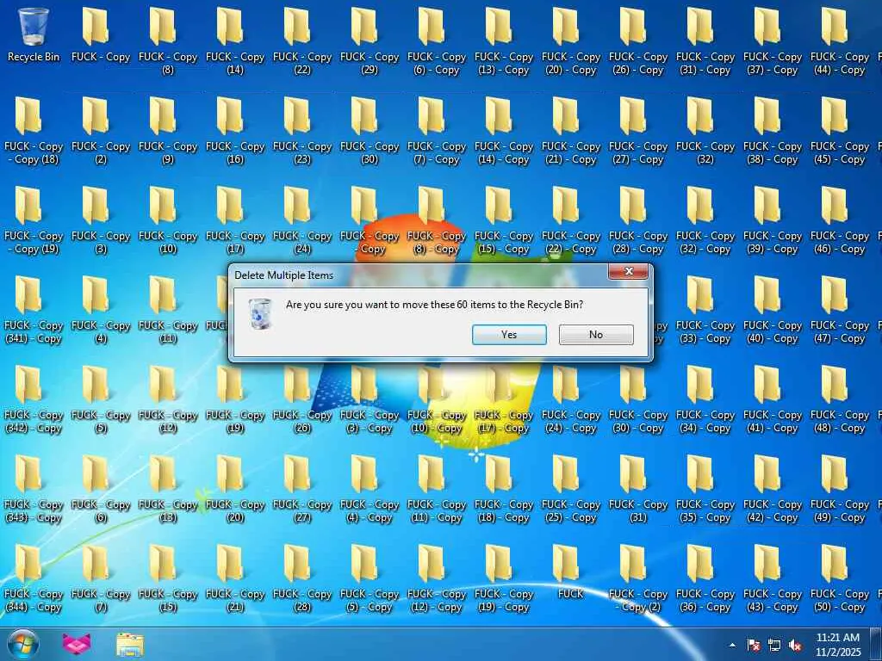Select folder "FUCK - Copy (42) - Copy"

click(x=773, y=489)
